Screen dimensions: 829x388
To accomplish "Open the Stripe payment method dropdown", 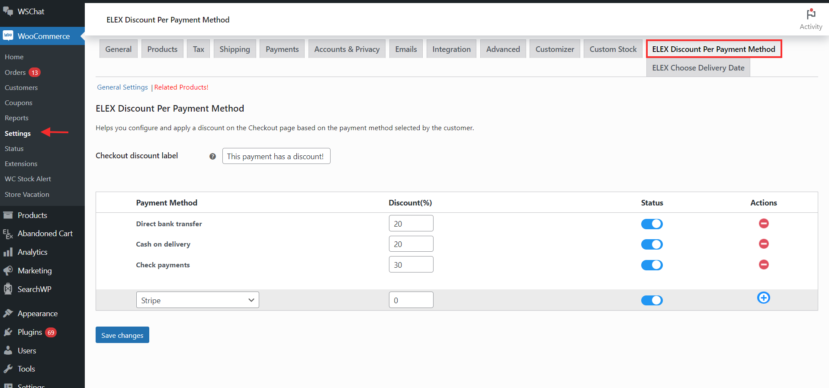I will point(198,300).
